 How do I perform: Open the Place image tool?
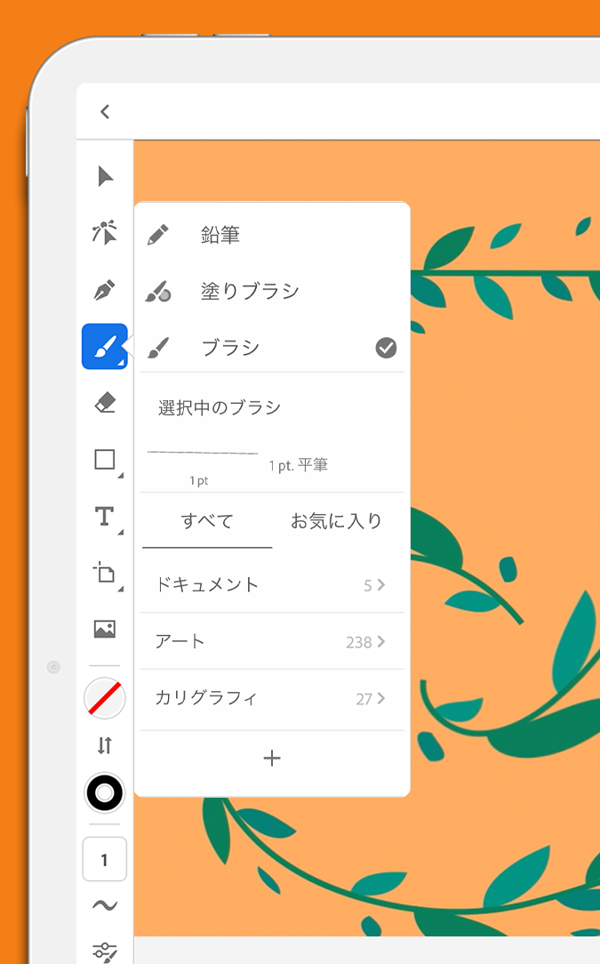[x=105, y=629]
